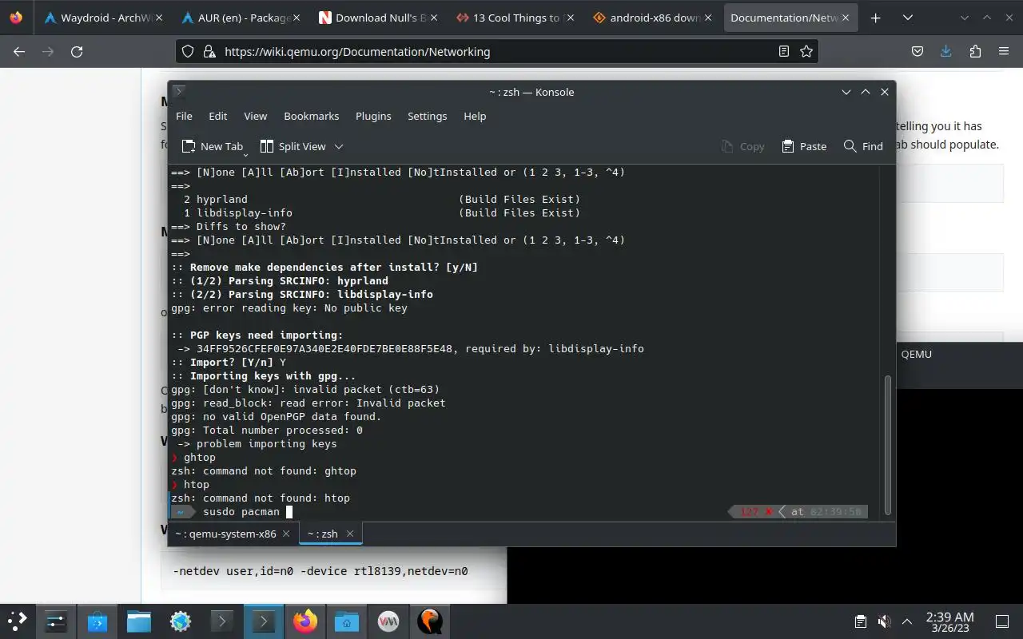Open the Firefox downloads panel

click(946, 51)
